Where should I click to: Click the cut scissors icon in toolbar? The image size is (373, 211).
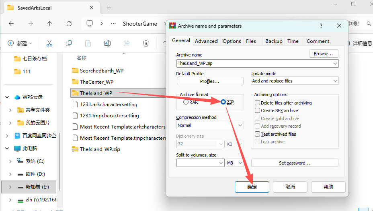click(x=49, y=43)
